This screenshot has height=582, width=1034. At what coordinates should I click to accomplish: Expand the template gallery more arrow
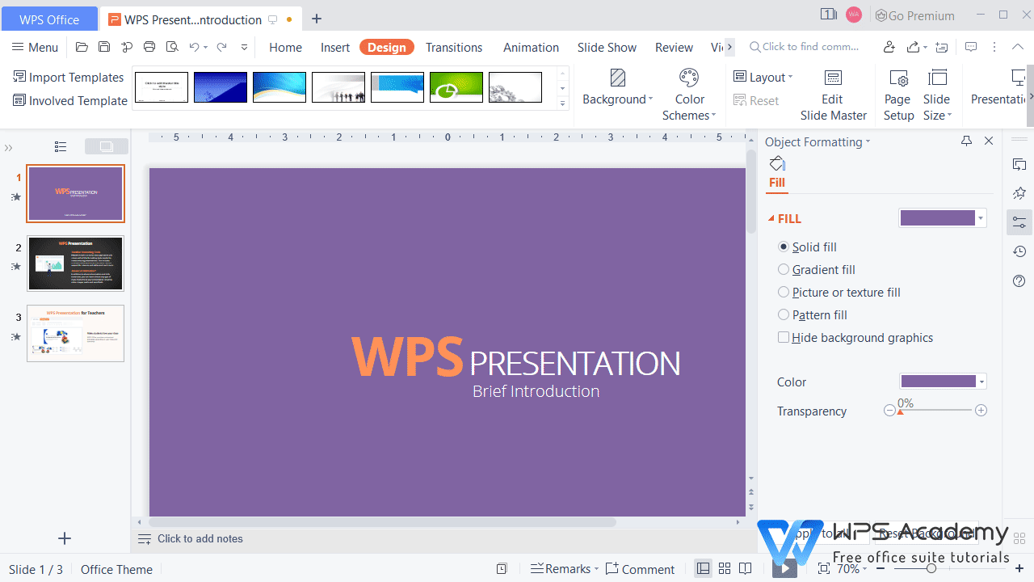tap(562, 103)
